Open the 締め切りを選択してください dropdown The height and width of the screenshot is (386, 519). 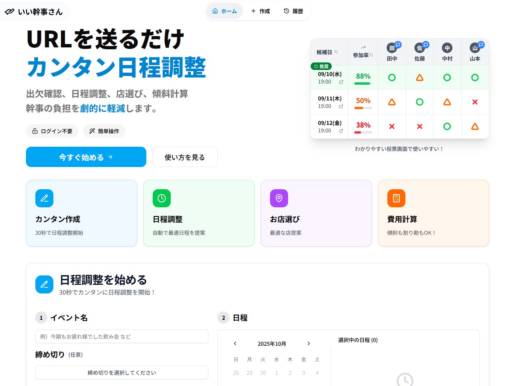[121, 372]
